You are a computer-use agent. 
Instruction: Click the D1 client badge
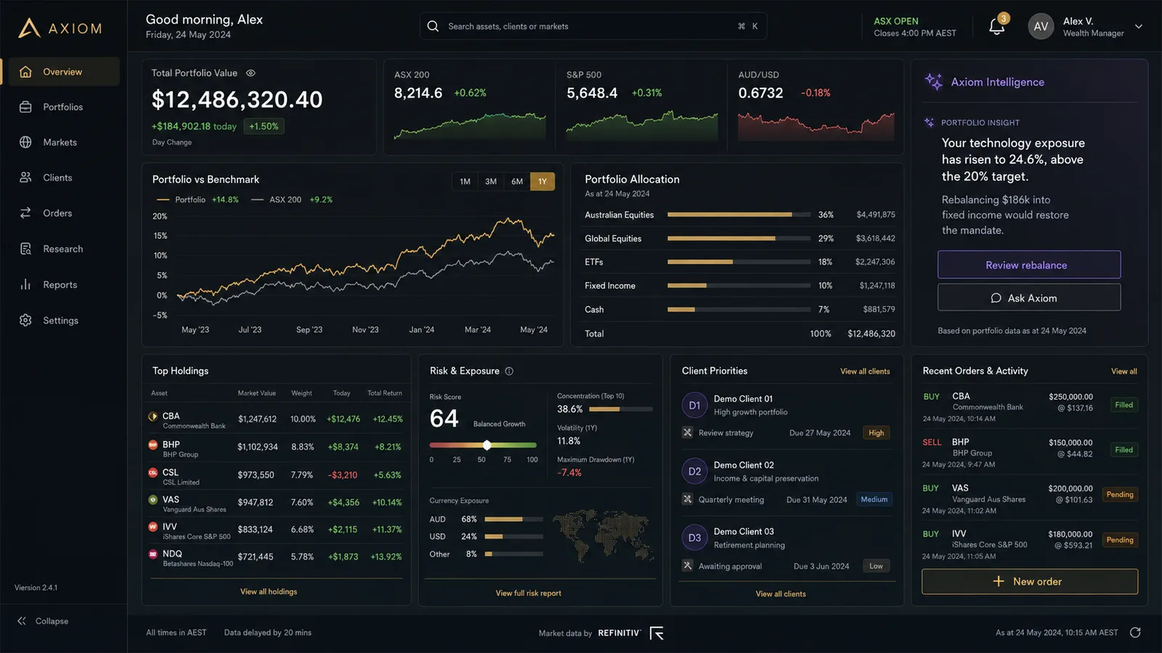click(695, 406)
